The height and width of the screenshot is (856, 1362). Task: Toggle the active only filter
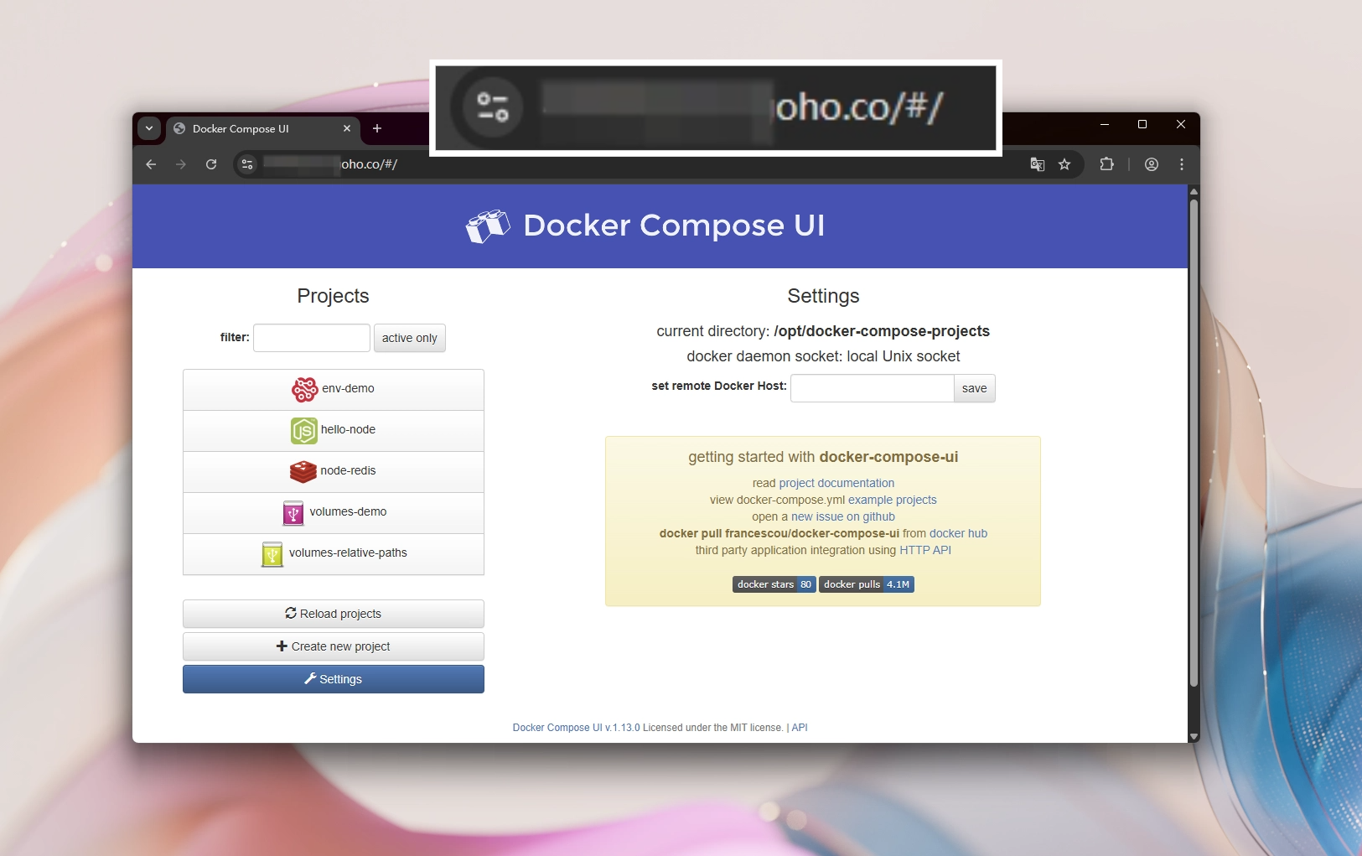(409, 338)
